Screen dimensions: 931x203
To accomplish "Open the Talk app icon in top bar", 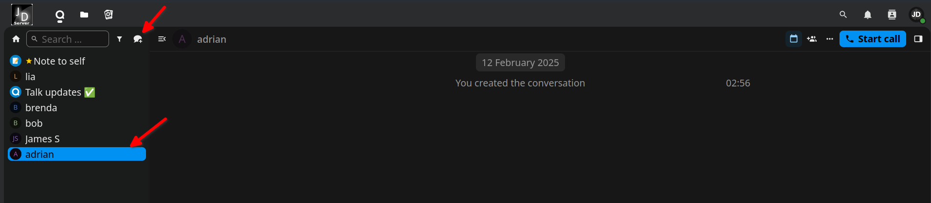I will tap(60, 15).
